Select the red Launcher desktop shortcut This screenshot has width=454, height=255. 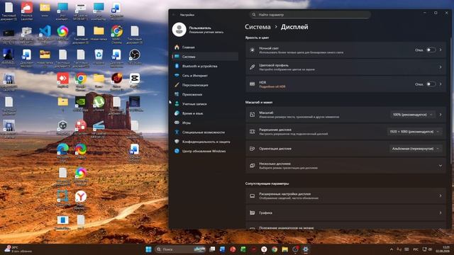point(27,11)
